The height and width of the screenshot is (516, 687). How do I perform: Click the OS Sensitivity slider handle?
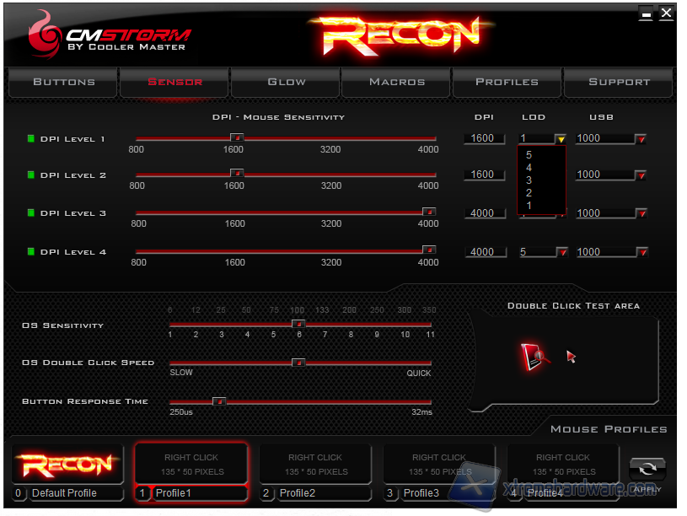coord(298,324)
